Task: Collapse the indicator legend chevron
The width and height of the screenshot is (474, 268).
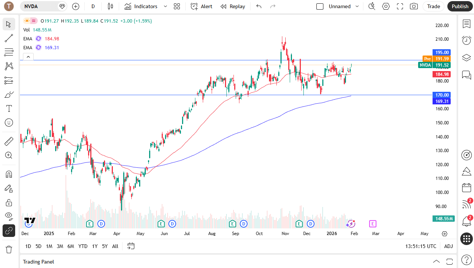Action: pyautogui.click(x=28, y=57)
